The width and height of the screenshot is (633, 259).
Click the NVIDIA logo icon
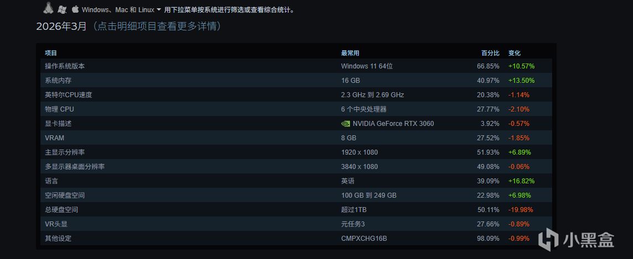346,124
